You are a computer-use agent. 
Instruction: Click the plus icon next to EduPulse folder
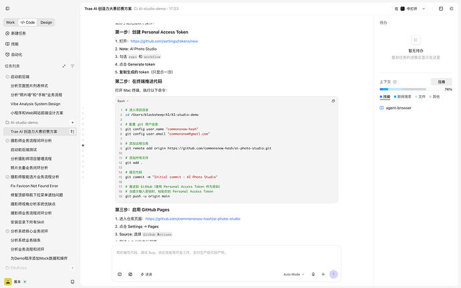click(73, 268)
